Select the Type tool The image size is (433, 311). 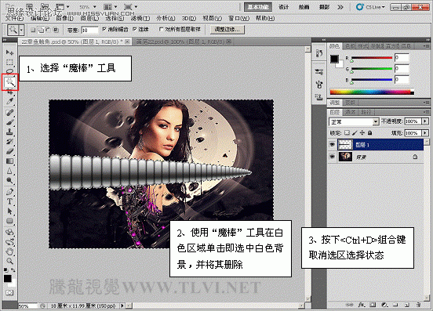[x=9, y=201]
